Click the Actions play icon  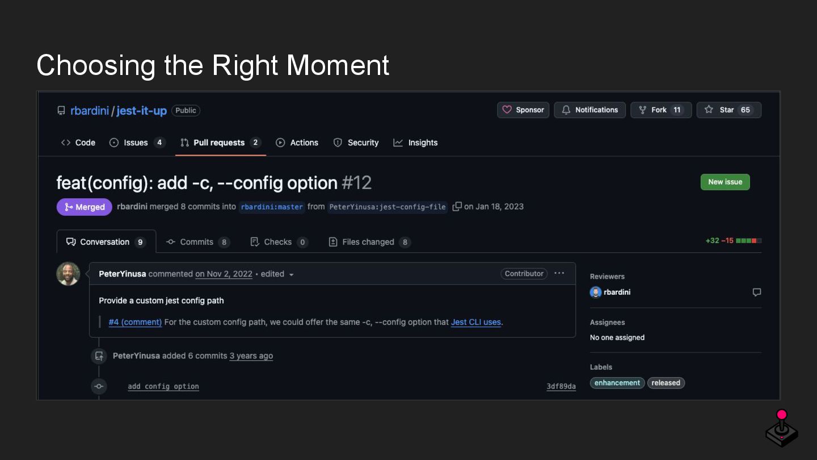(x=280, y=143)
